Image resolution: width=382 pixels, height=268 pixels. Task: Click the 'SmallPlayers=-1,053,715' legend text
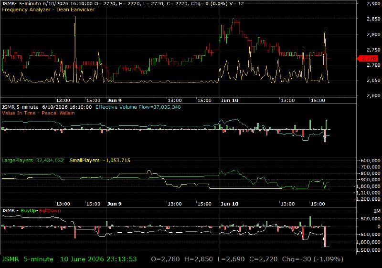point(100,161)
